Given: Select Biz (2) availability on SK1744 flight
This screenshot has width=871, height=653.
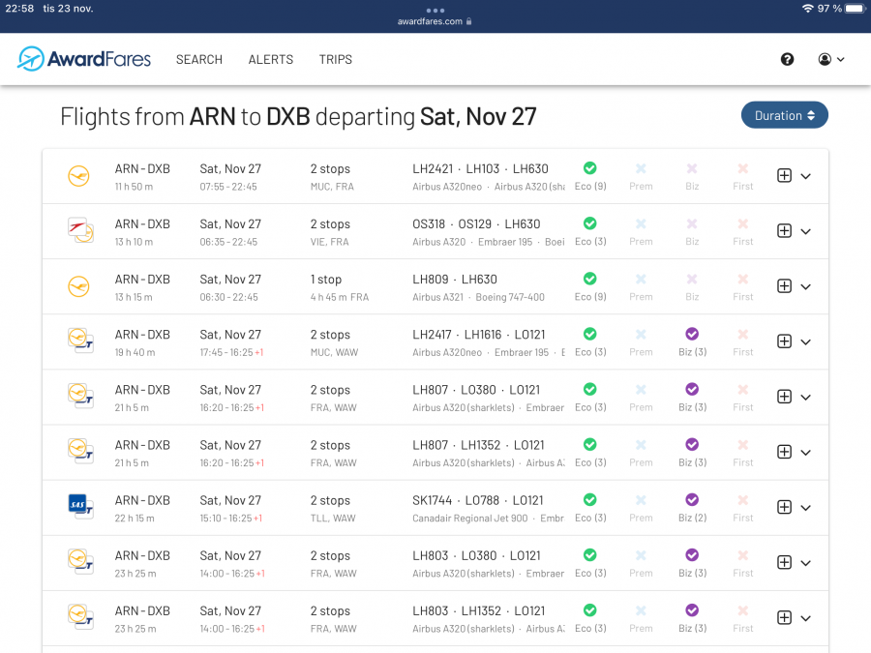Looking at the screenshot, I should click(692, 508).
